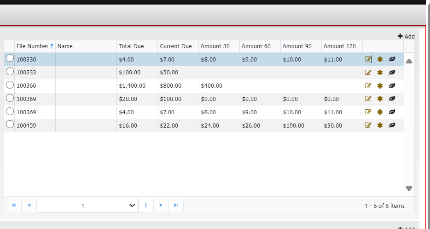Click the edit pencil icon for file 100330

tap(368, 59)
